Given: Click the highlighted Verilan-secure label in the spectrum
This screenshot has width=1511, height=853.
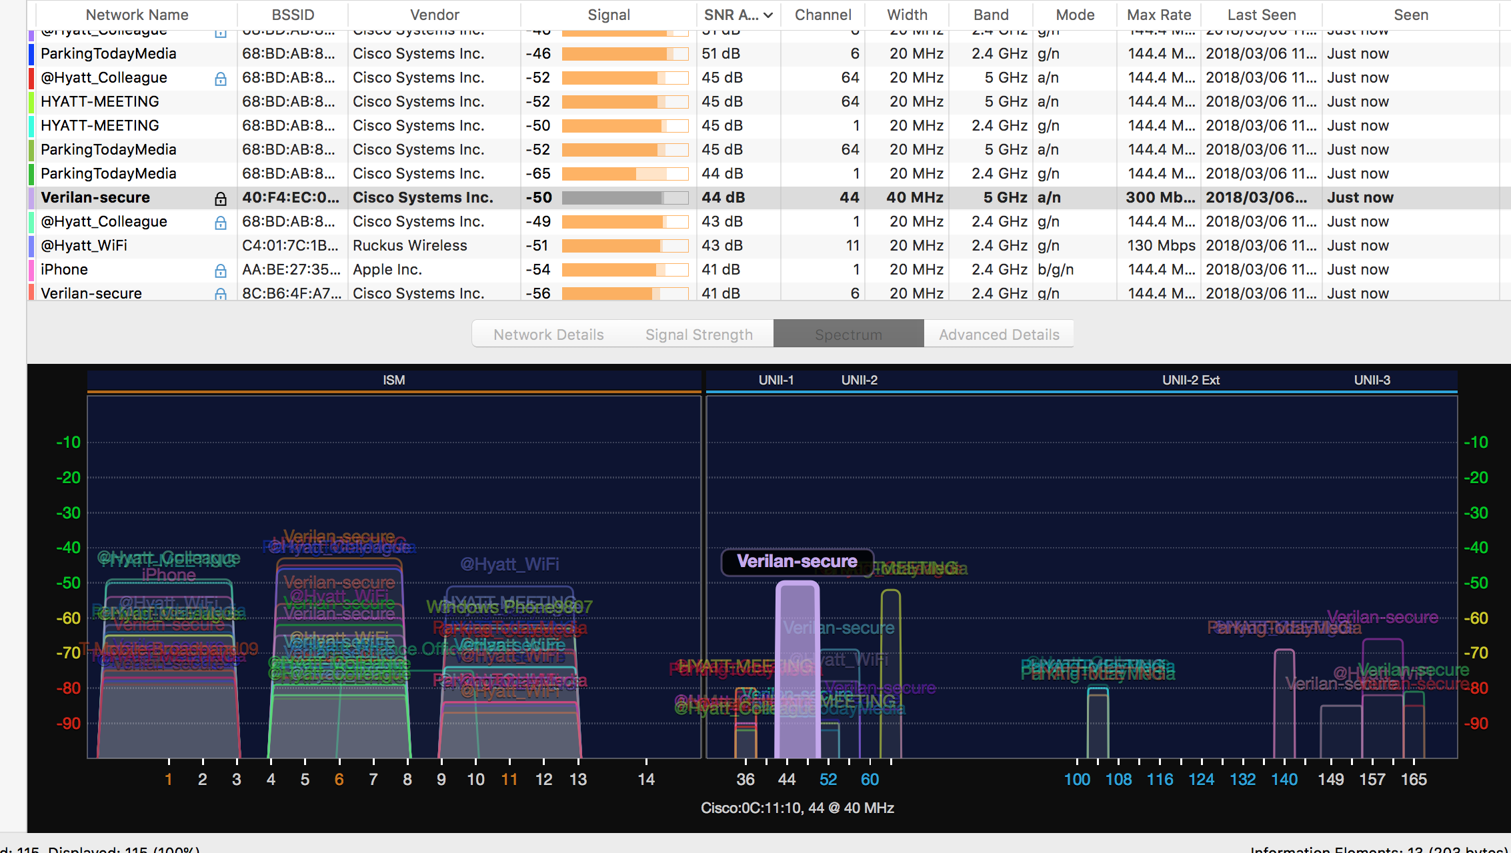Looking at the screenshot, I should (x=797, y=562).
